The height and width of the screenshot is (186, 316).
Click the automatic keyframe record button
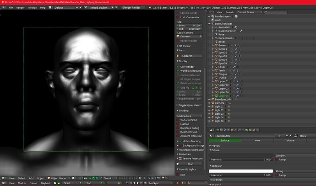click(x=178, y=183)
